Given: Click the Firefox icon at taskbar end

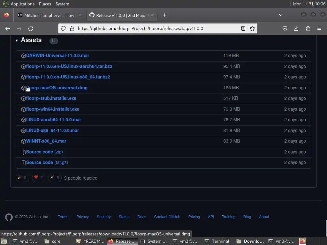Looking at the screenshot, I should click(302, 241).
